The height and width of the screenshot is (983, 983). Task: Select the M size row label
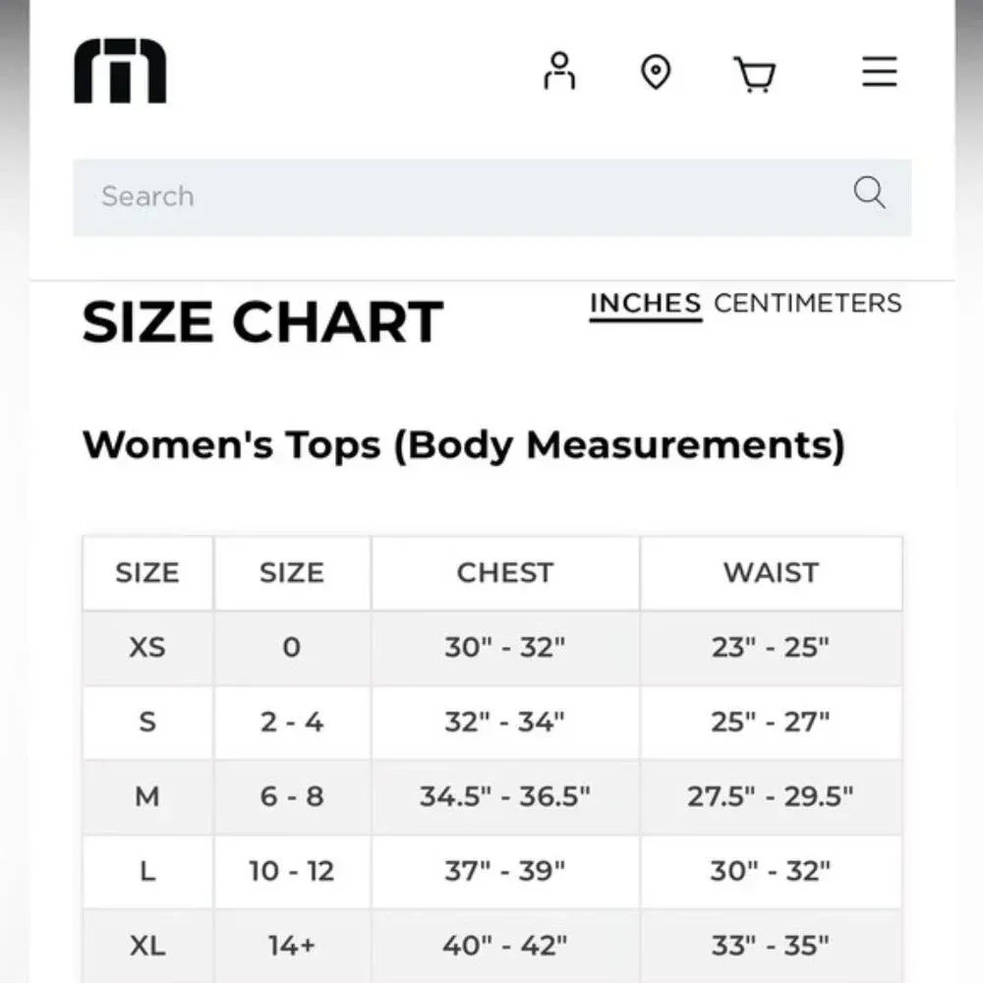[x=147, y=796]
